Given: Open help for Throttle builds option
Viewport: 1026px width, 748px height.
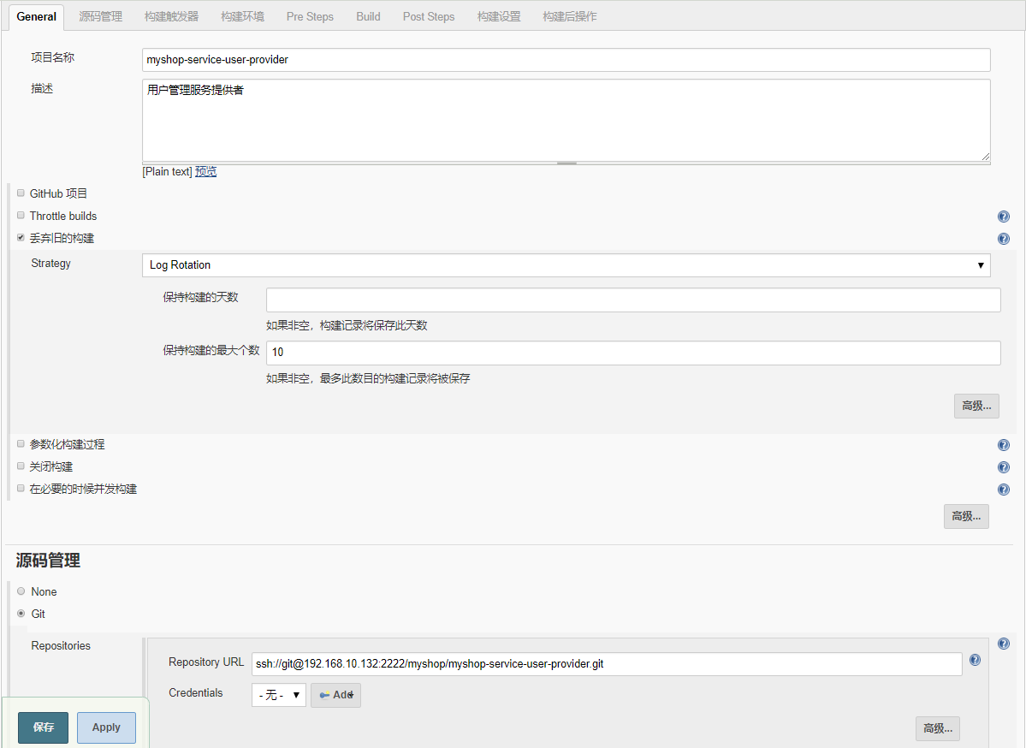Looking at the screenshot, I should 1003,217.
